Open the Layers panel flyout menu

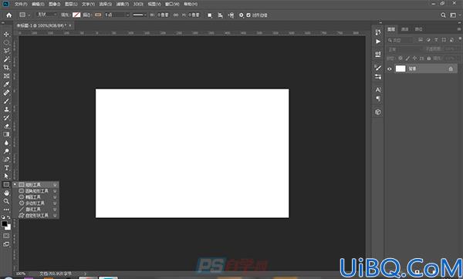pos(459,29)
